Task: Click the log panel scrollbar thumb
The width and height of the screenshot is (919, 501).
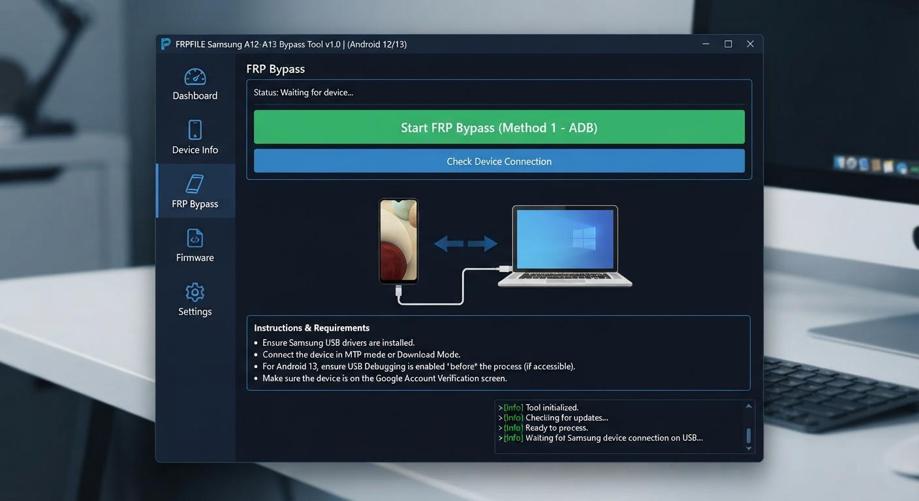Action: pos(749,436)
